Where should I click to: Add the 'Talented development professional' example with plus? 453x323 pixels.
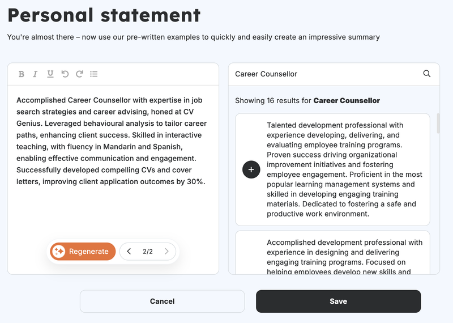click(251, 169)
